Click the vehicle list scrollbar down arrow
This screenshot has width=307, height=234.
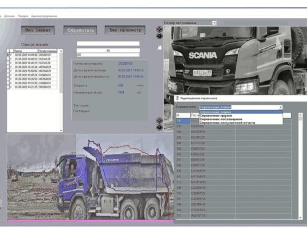(61, 131)
